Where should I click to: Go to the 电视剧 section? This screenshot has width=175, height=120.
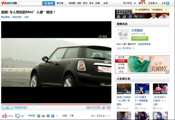[x=72, y=3]
